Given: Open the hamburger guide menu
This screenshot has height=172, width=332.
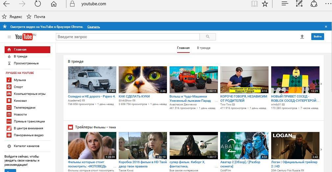Looking at the screenshot, I should click(9, 37).
